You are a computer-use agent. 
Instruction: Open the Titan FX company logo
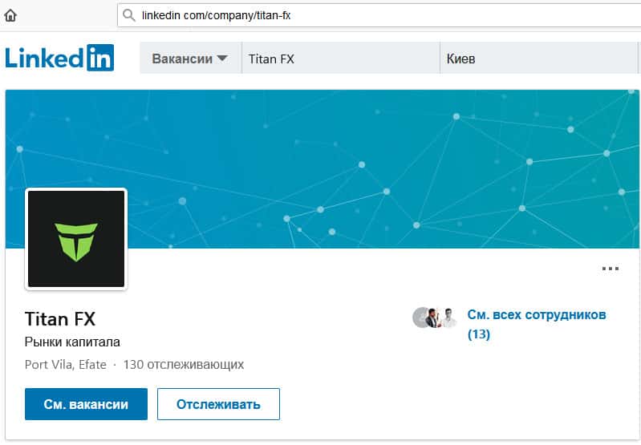pos(76,239)
